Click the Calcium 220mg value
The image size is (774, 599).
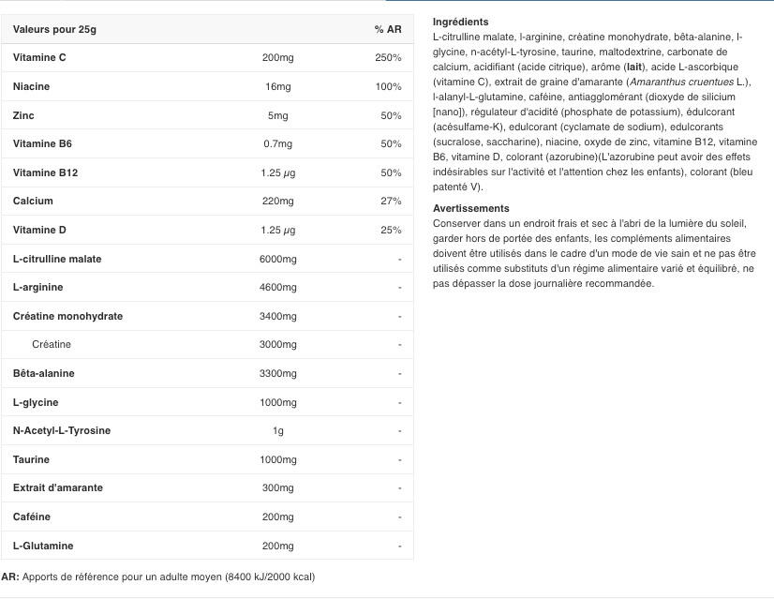point(278,201)
